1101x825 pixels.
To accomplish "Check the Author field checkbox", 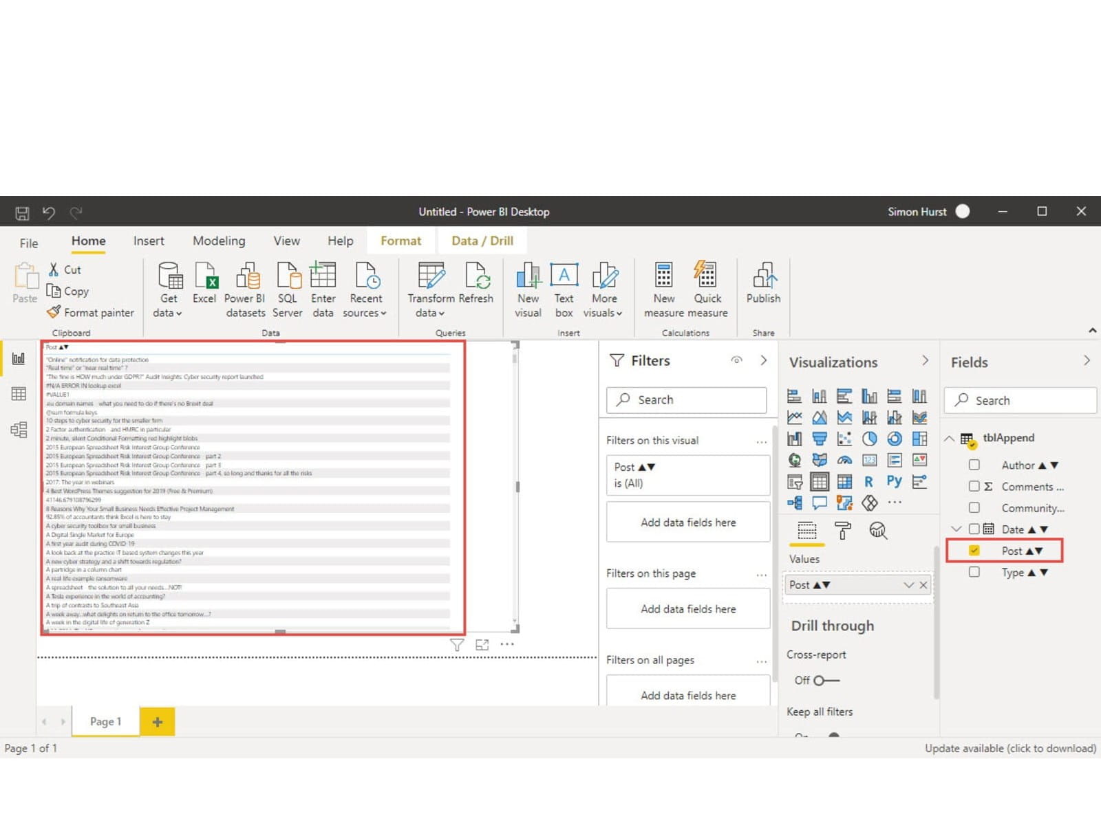I will click(974, 465).
